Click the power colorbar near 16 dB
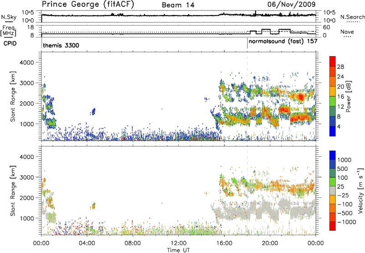 click(x=333, y=96)
